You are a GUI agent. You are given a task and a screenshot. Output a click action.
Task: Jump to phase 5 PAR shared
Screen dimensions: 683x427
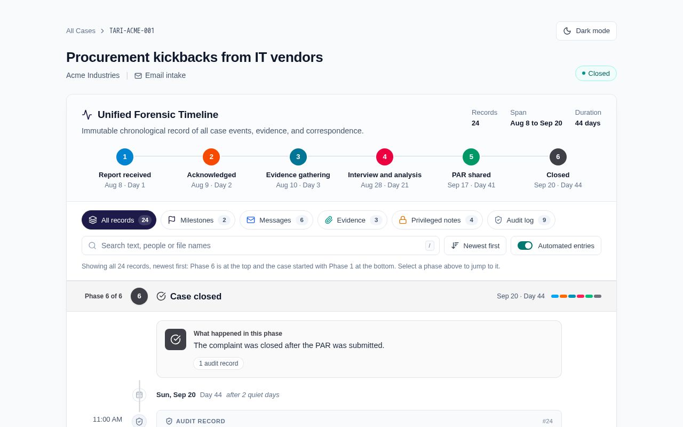471,169
